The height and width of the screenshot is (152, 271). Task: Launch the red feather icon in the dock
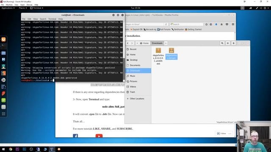3,93
